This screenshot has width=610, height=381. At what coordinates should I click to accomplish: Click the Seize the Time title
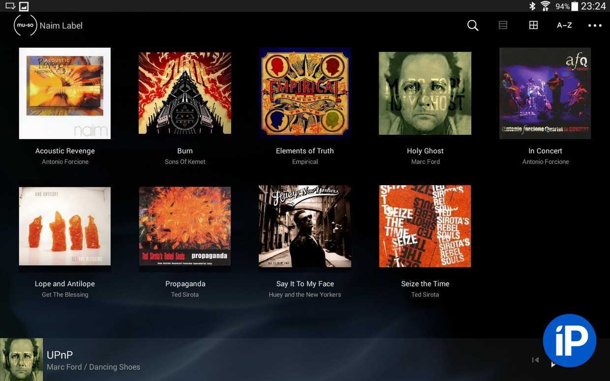(425, 284)
